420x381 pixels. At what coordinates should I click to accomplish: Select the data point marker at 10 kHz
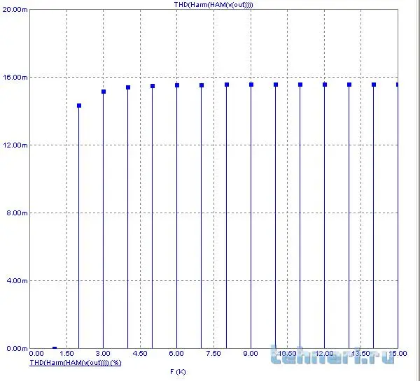(x=276, y=85)
